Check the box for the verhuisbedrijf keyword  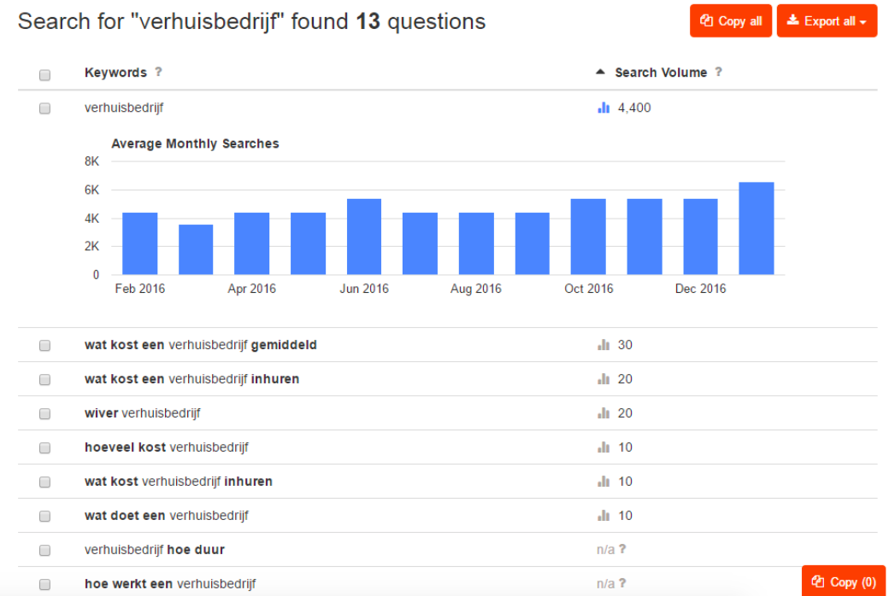44,108
